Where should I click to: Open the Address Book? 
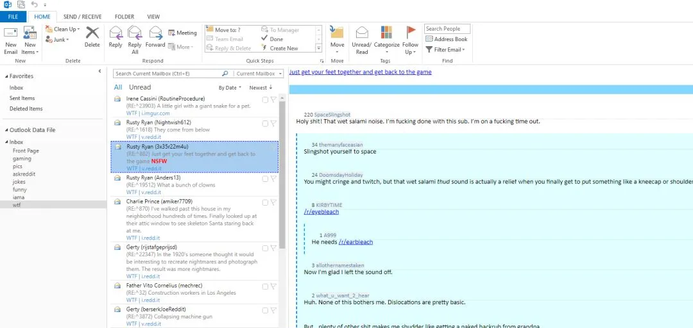(447, 39)
